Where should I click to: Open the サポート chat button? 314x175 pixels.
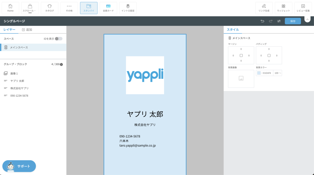click(19, 166)
